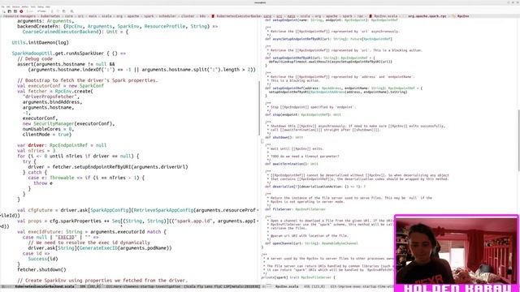Image resolution: width=520 pixels, height=292 pixels.
Task: Open the Help menu
Action: tap(48, 6)
